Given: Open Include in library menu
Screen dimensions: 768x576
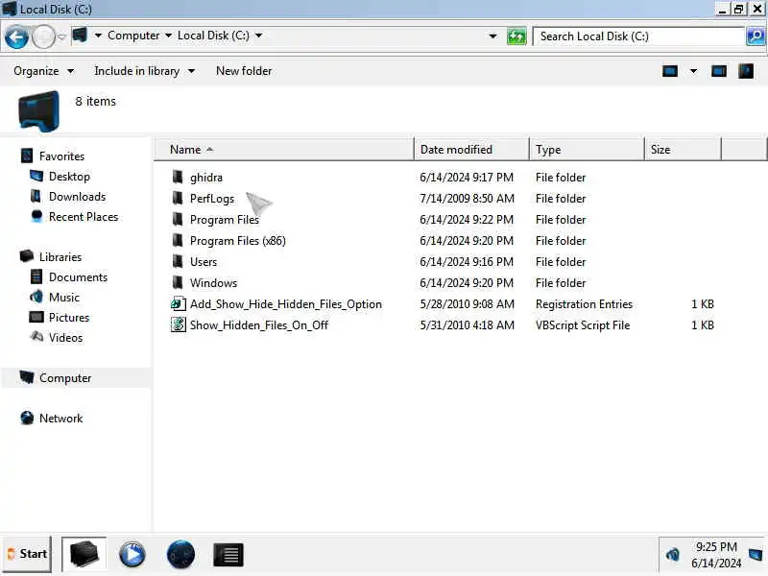Looking at the screenshot, I should coord(145,71).
